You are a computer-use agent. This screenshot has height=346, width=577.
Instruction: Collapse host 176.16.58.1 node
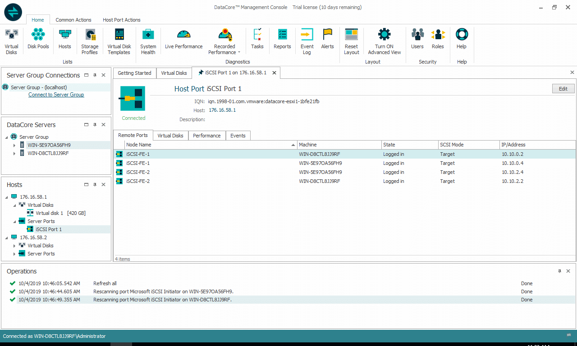tap(7, 197)
